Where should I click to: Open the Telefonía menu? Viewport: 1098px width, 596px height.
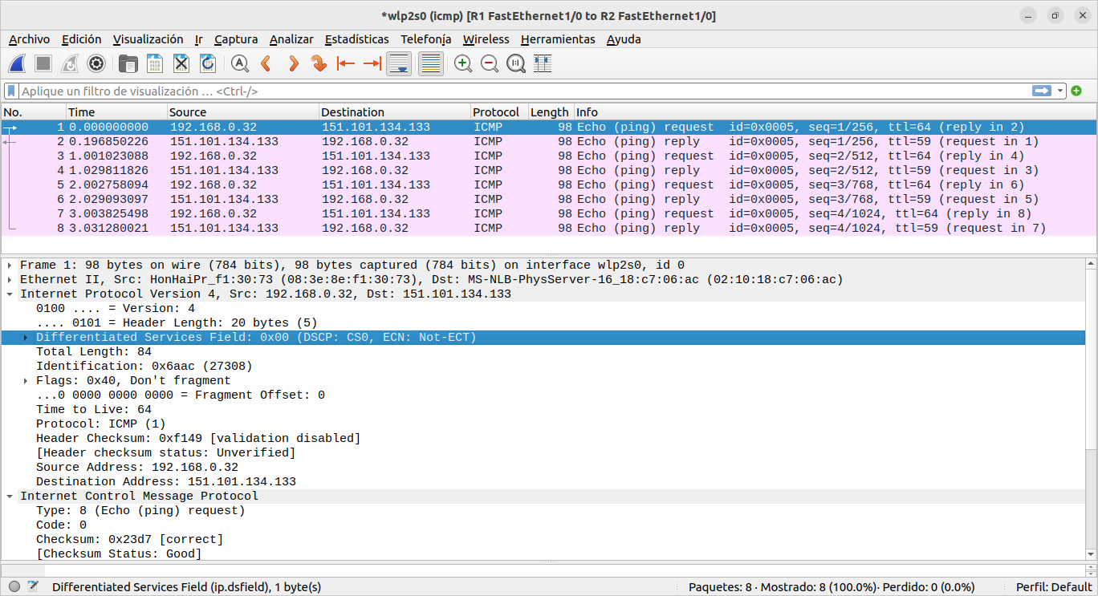tap(426, 39)
